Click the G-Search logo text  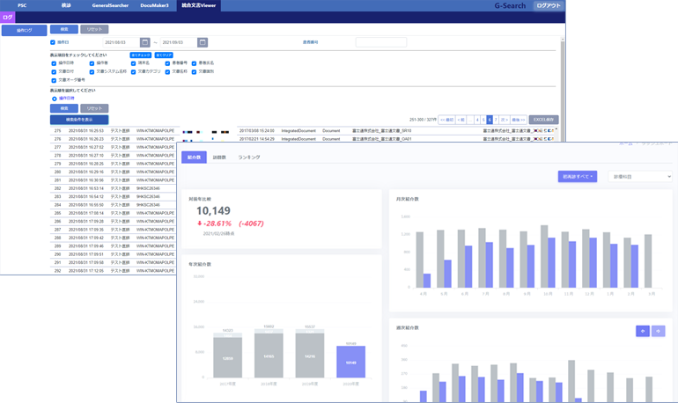[x=510, y=5]
